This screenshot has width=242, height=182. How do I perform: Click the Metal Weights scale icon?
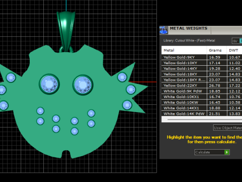163,30
